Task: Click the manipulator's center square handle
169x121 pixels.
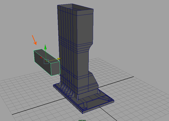Action: (x=46, y=61)
